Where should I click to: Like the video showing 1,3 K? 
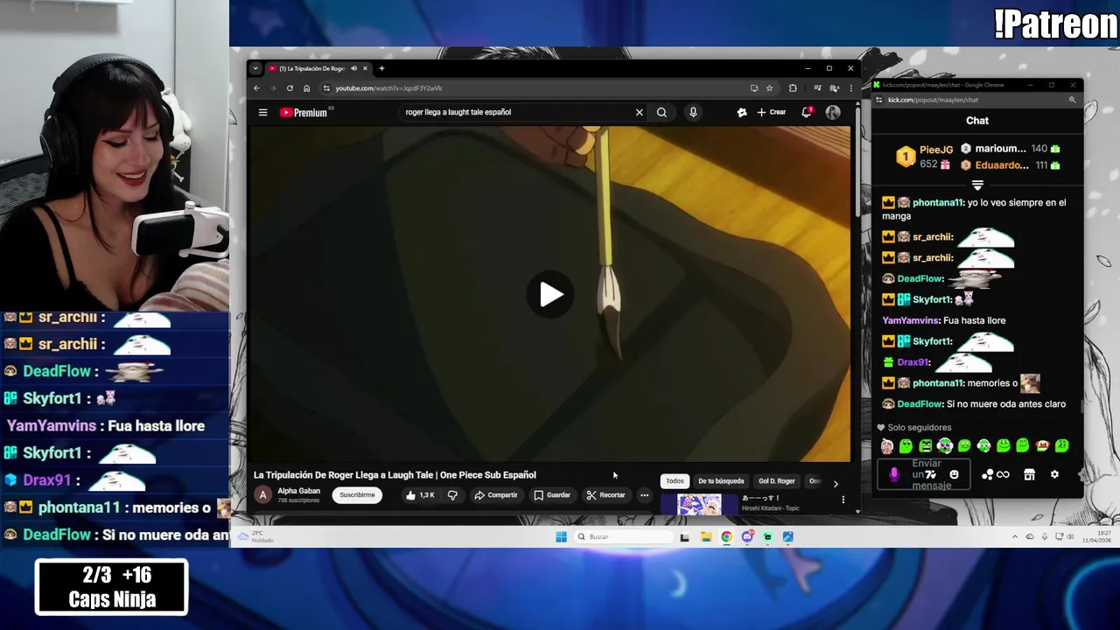pyautogui.click(x=420, y=495)
